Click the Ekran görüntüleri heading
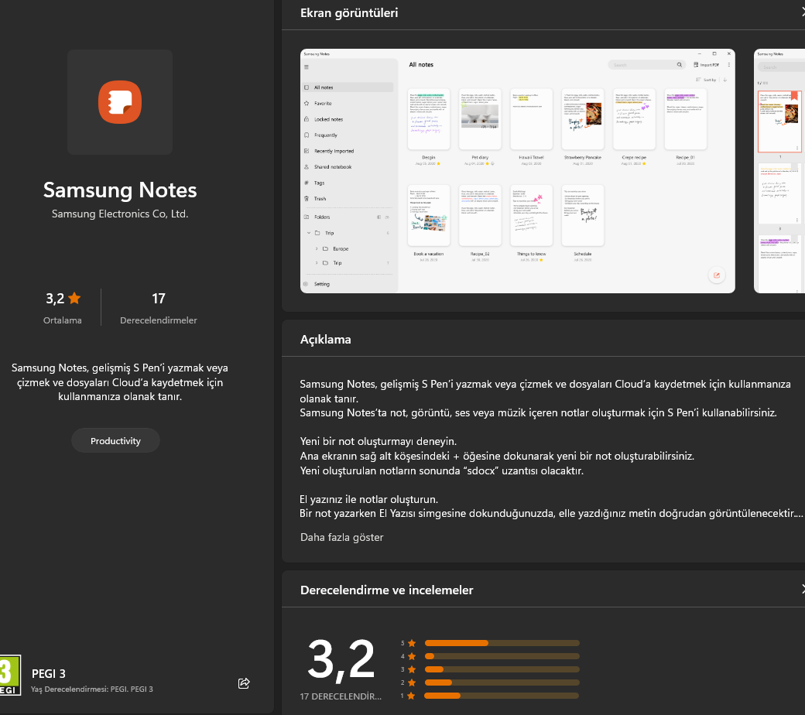This screenshot has height=715, width=805. [x=349, y=13]
